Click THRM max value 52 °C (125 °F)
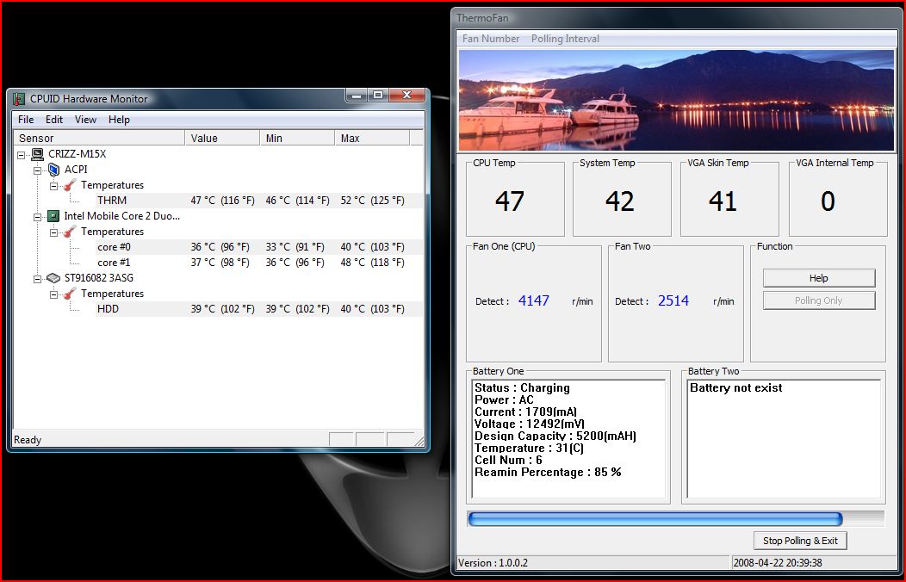This screenshot has height=582, width=906. pyautogui.click(x=372, y=201)
